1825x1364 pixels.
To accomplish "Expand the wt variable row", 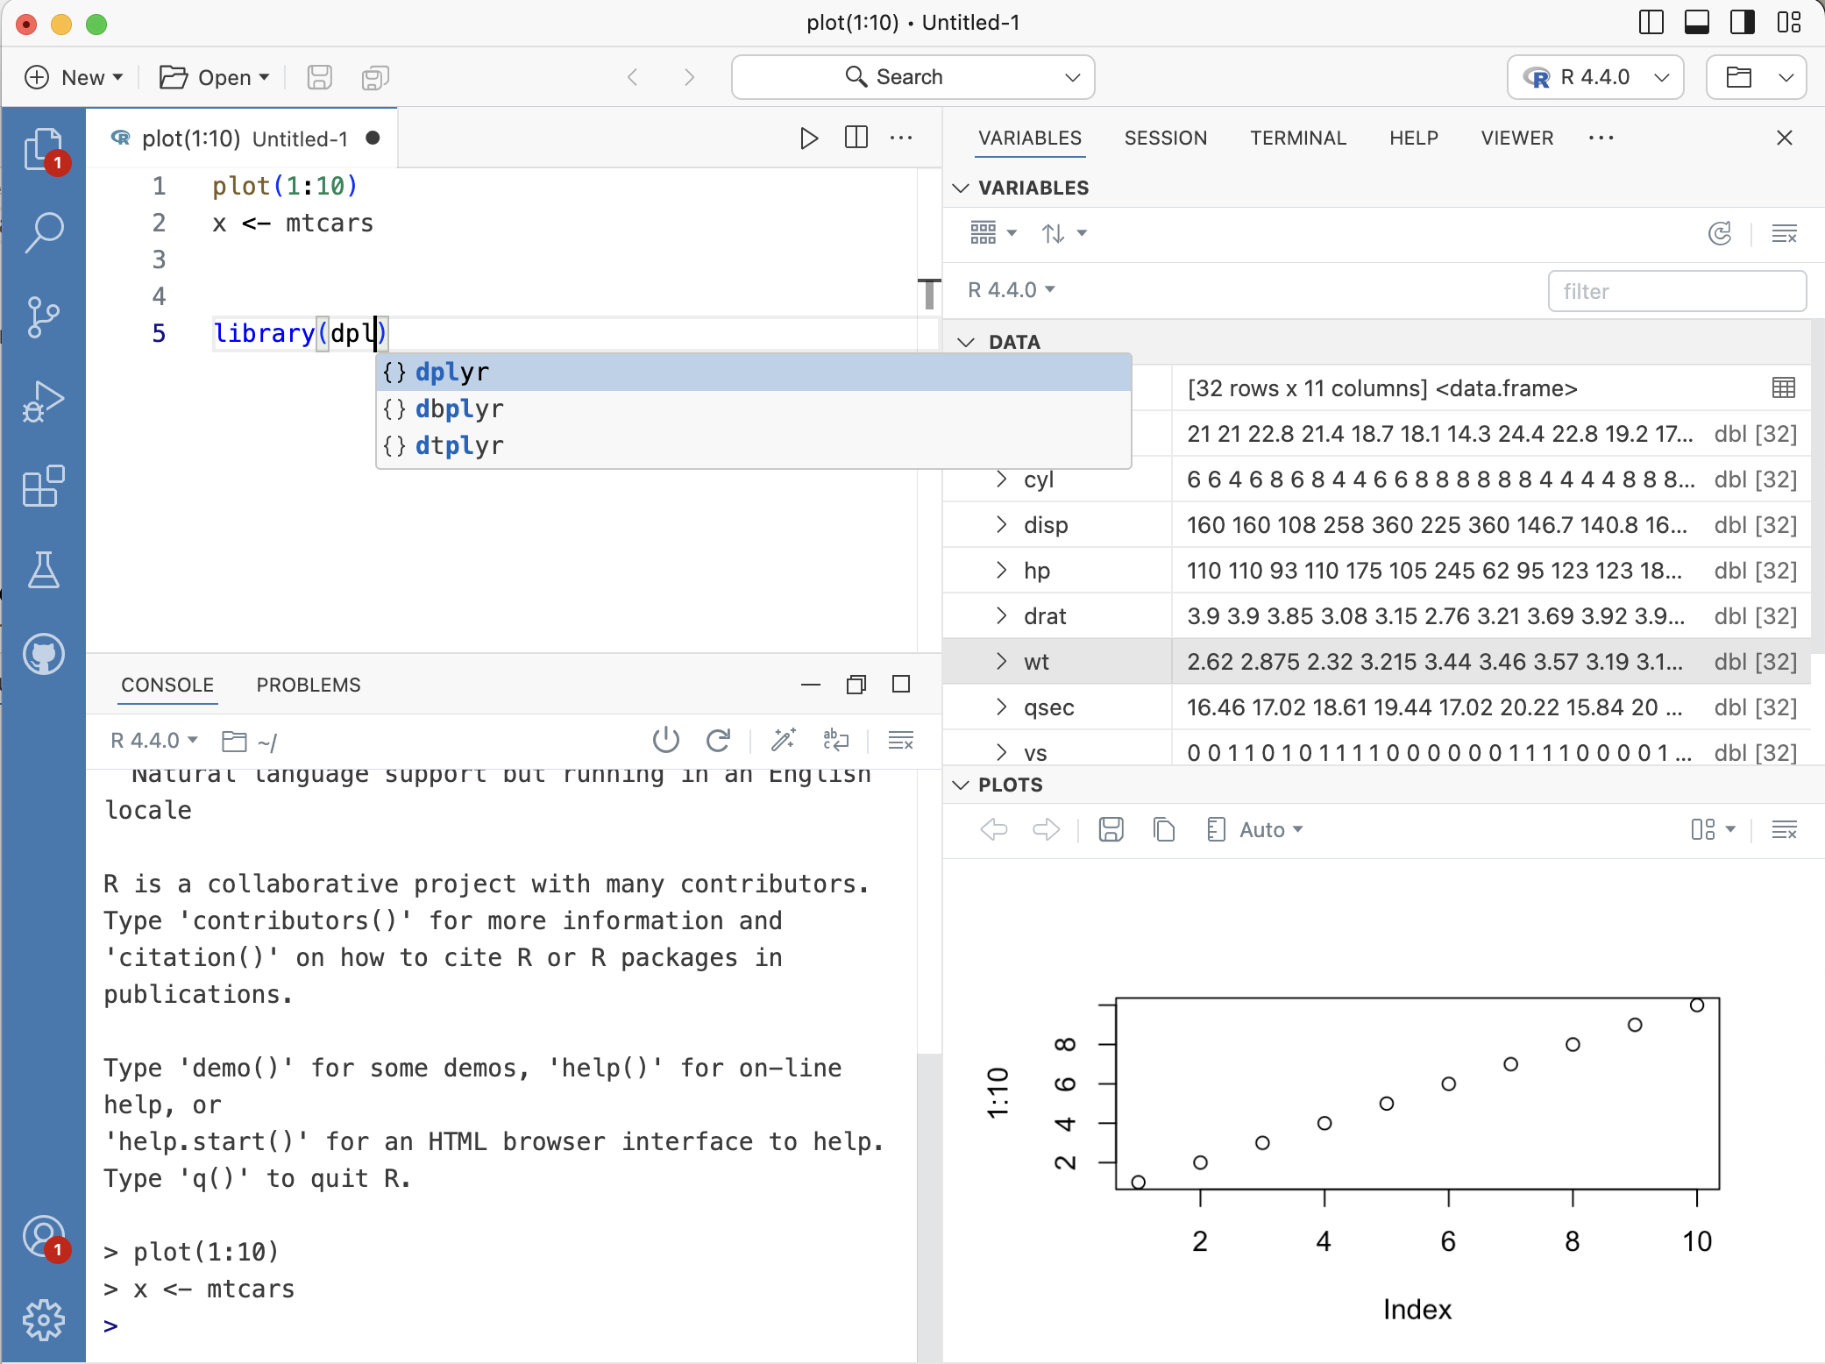I will [1001, 662].
